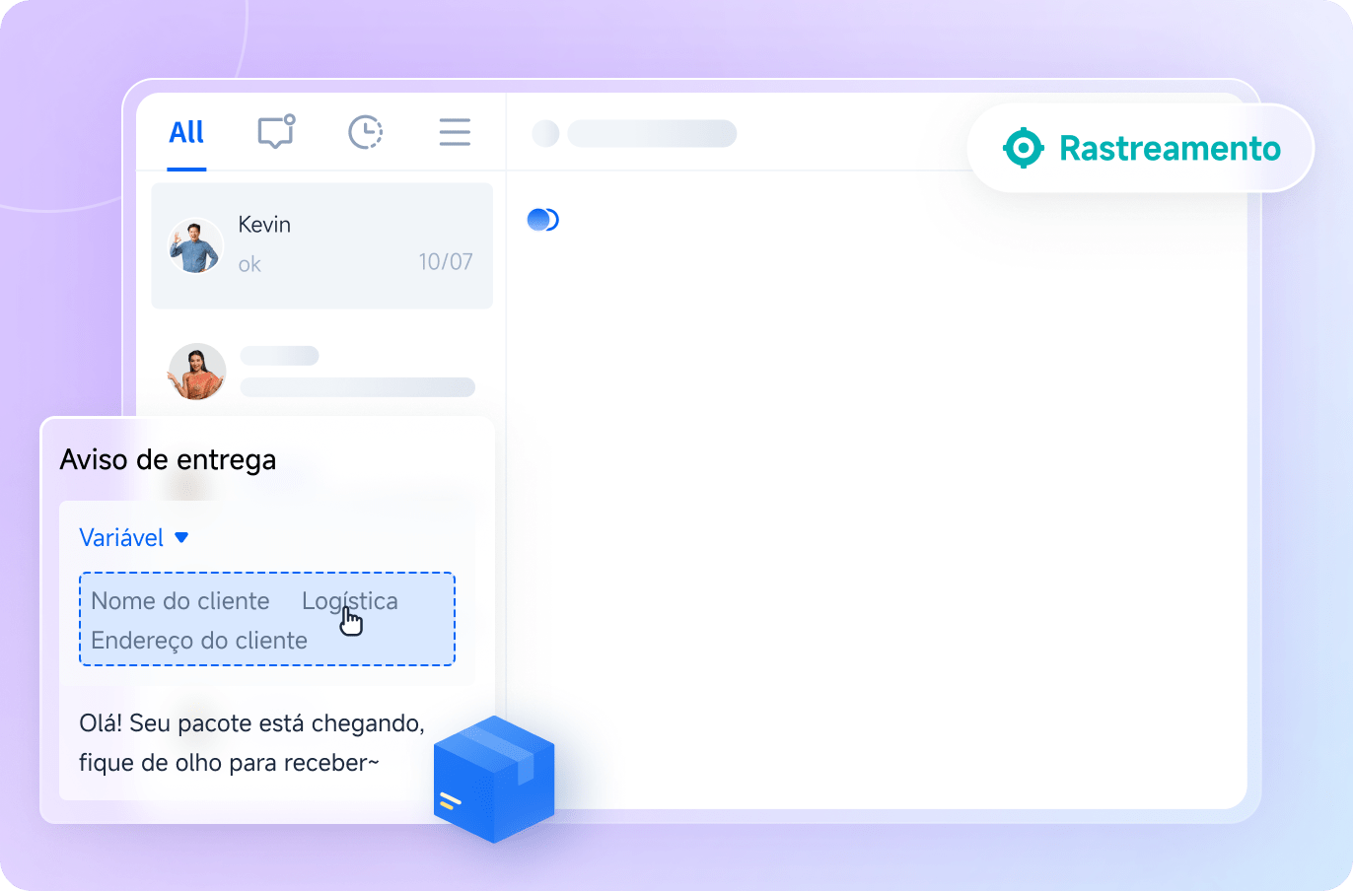Switch to the All tab
The image size is (1353, 891).
pyautogui.click(x=186, y=132)
